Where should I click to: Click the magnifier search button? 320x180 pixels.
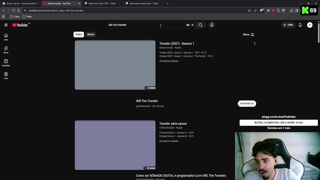[200, 25]
